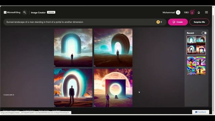Click the boosts coin icon
Screen dimensions: 215x121
tap(158, 22)
